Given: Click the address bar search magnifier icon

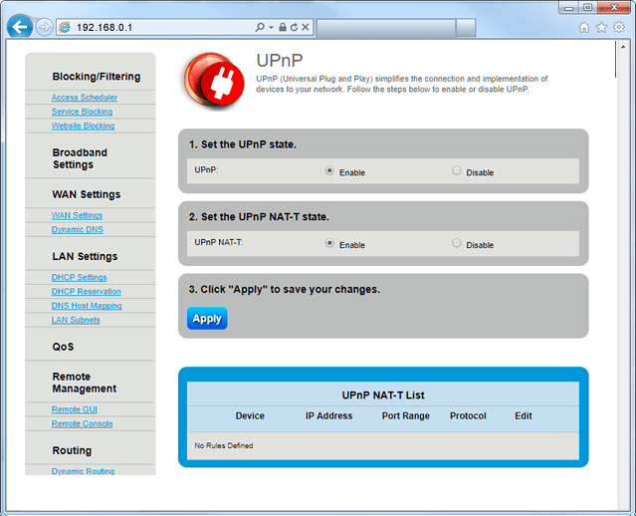Looking at the screenshot, I should pyautogui.click(x=260, y=28).
